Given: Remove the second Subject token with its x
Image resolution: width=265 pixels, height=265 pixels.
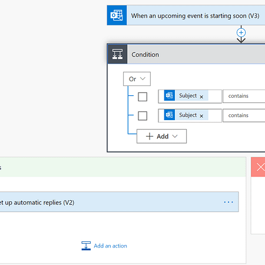Looking at the screenshot, I should (x=201, y=116).
